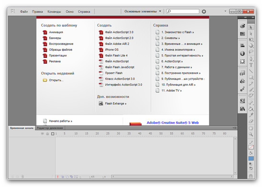Click the help search input field
This screenshot has height=187, width=263.
coord(183,11)
